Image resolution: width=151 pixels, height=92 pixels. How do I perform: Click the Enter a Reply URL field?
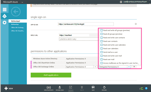tap(78, 39)
